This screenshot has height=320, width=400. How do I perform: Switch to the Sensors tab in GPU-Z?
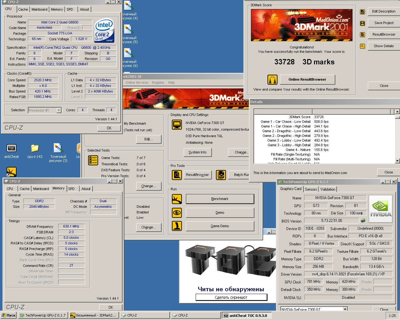[311, 189]
